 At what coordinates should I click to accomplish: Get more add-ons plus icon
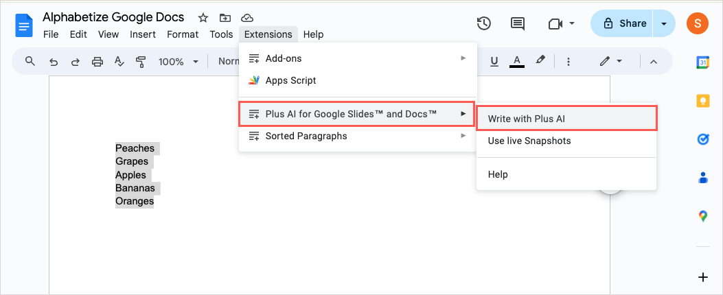(x=702, y=277)
